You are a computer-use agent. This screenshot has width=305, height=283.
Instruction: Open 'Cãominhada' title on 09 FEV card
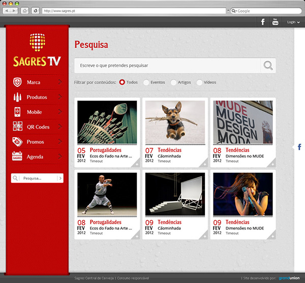click(169, 228)
